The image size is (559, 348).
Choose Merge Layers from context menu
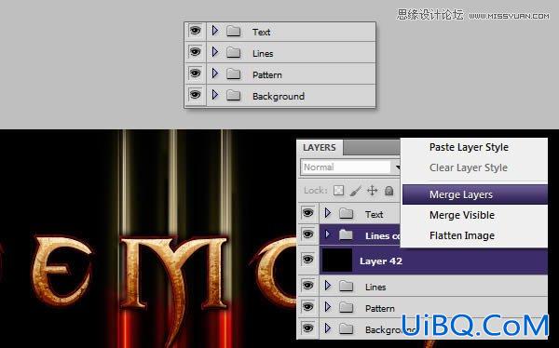(x=475, y=194)
